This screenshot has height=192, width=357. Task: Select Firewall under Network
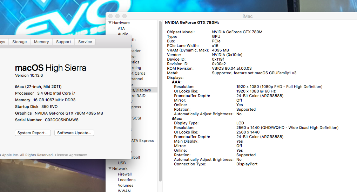(125, 174)
